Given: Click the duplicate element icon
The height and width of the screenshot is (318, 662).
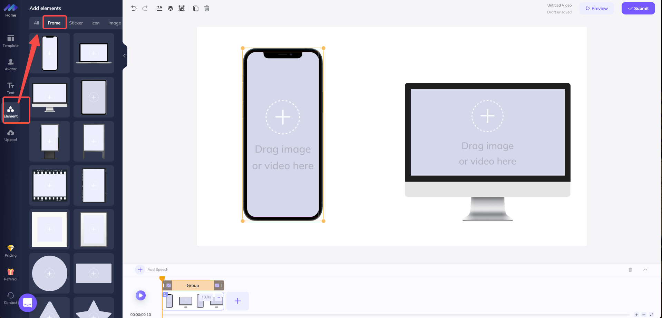Looking at the screenshot, I should 196,8.
